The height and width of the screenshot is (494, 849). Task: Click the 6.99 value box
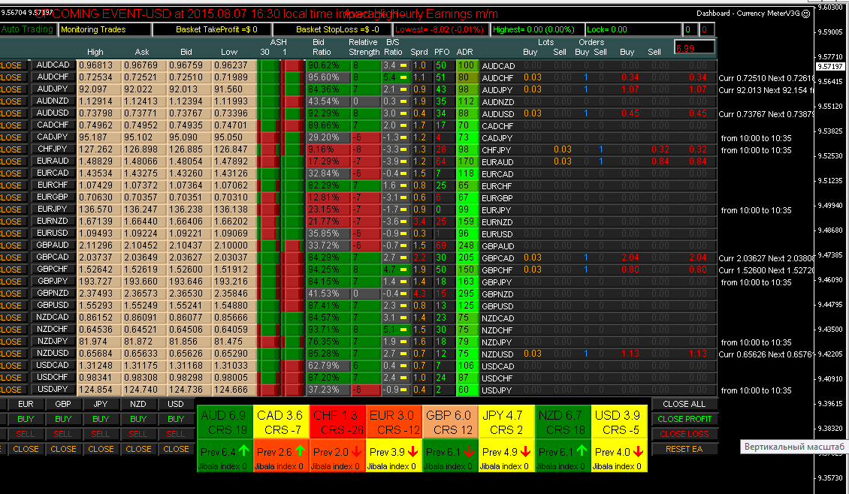(x=694, y=48)
